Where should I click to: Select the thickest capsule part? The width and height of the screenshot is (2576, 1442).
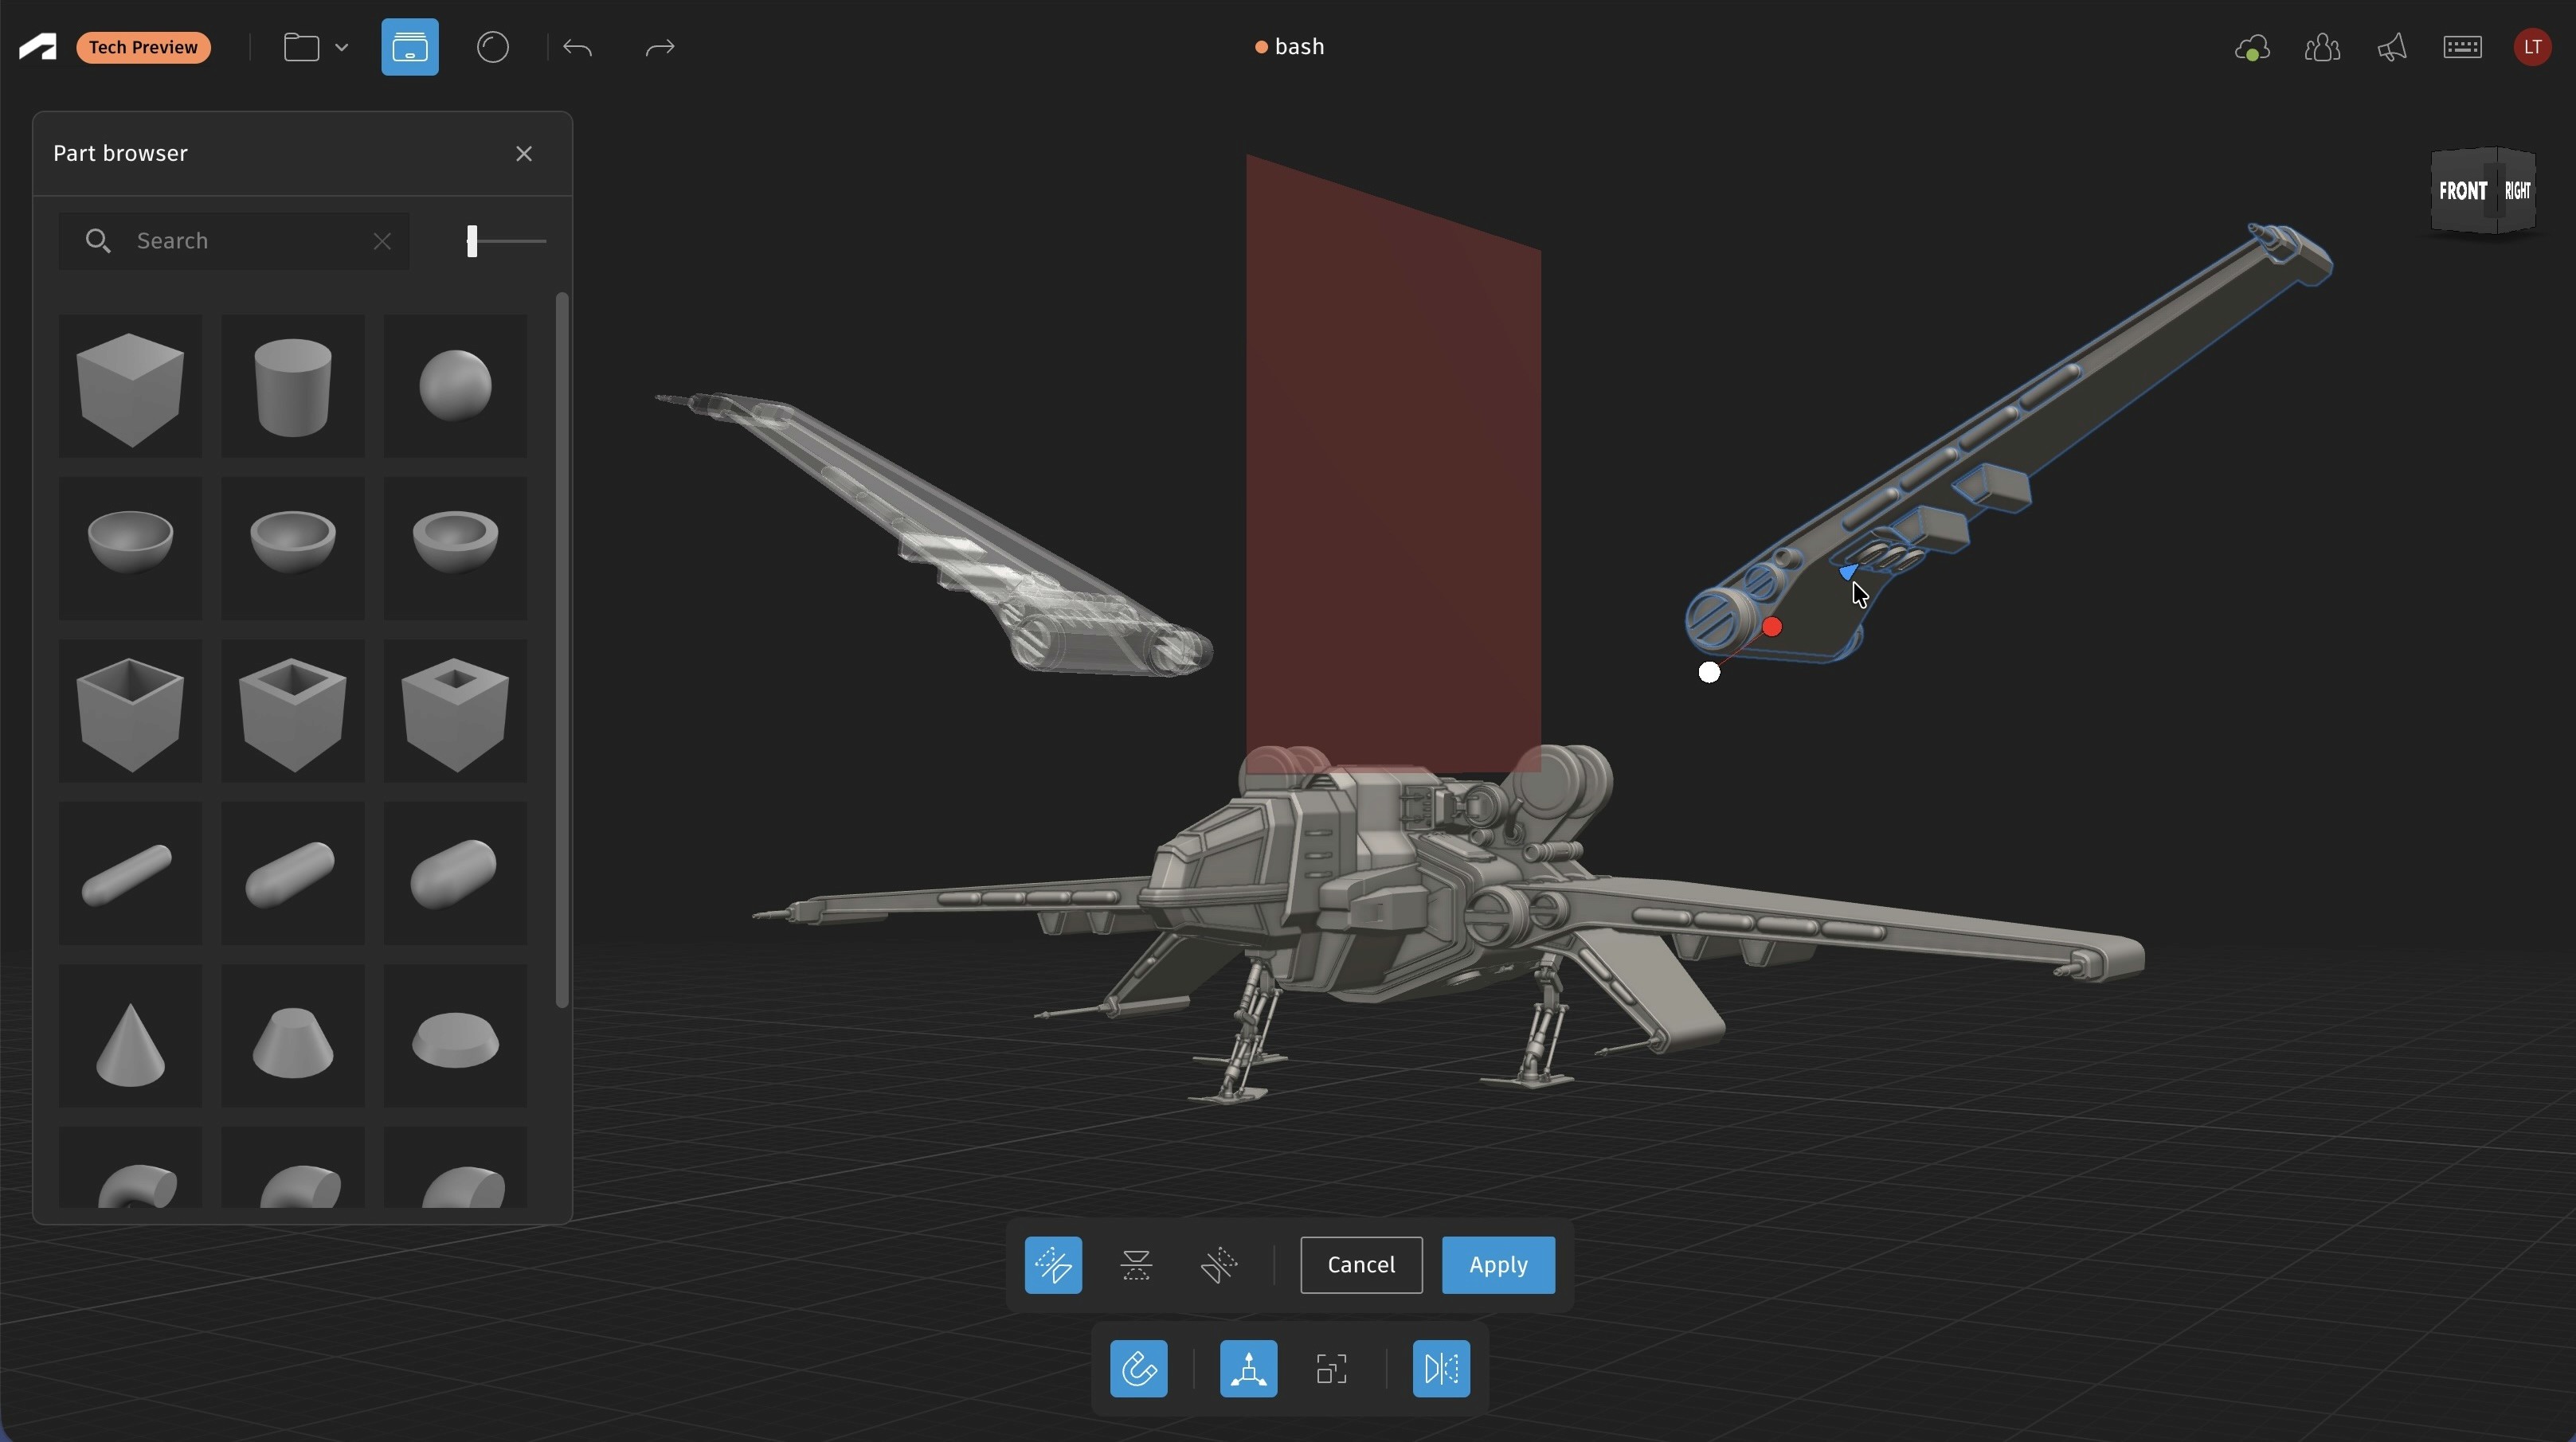click(455, 873)
